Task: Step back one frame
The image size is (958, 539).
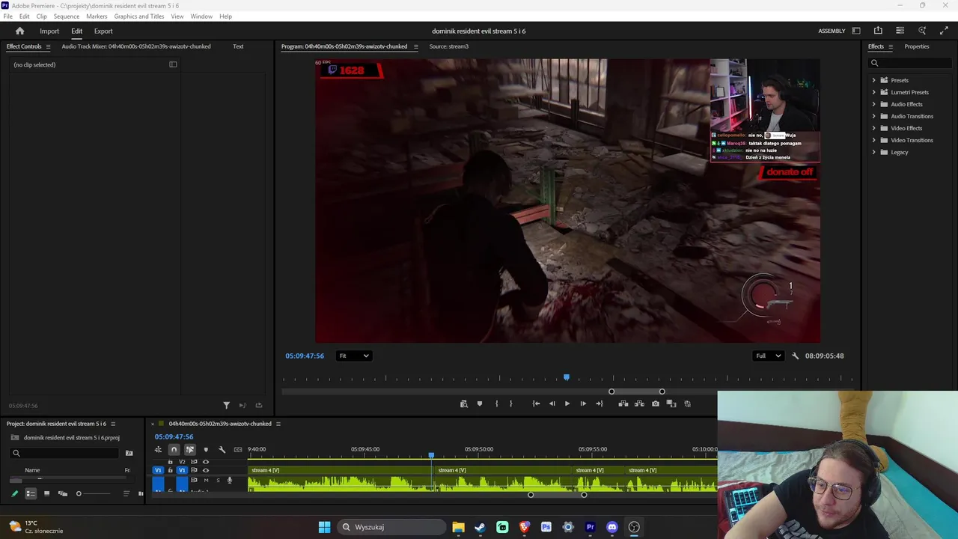Action: click(552, 404)
